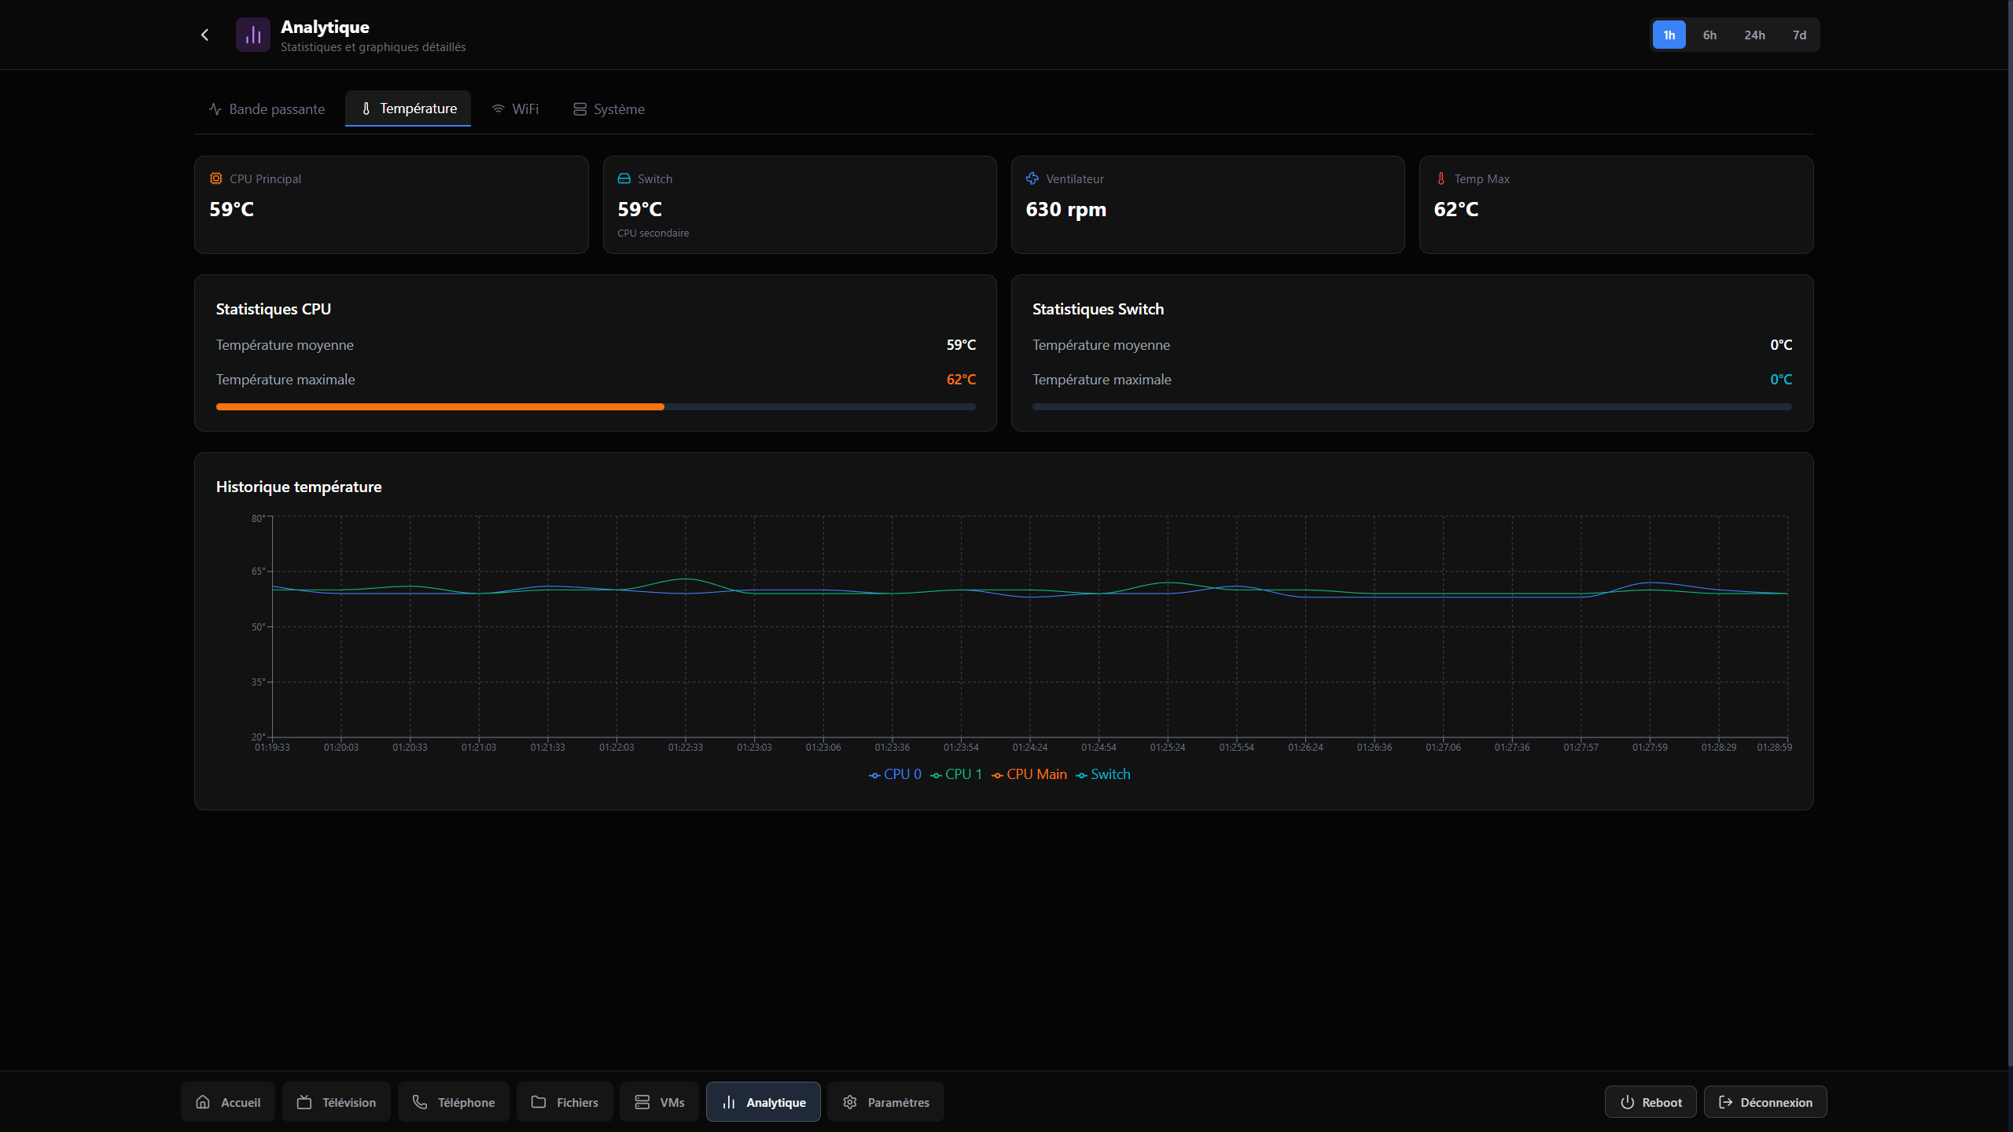Click the 01:28:59 time axis label
The image size is (2013, 1132).
click(1775, 748)
